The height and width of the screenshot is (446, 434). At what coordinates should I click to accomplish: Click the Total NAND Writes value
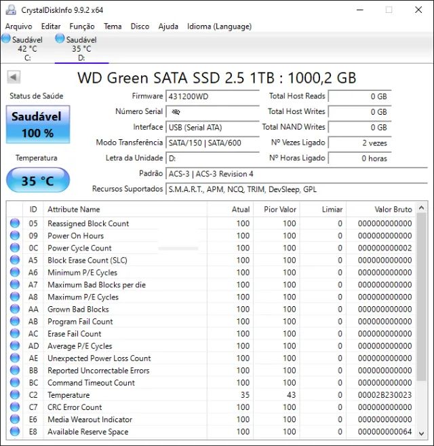pos(359,127)
